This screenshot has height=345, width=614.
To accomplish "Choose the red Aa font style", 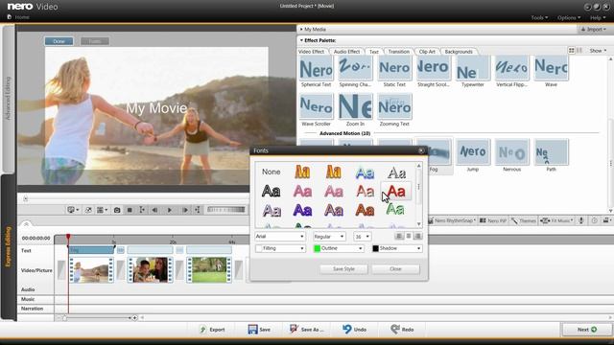I will pos(396,192).
